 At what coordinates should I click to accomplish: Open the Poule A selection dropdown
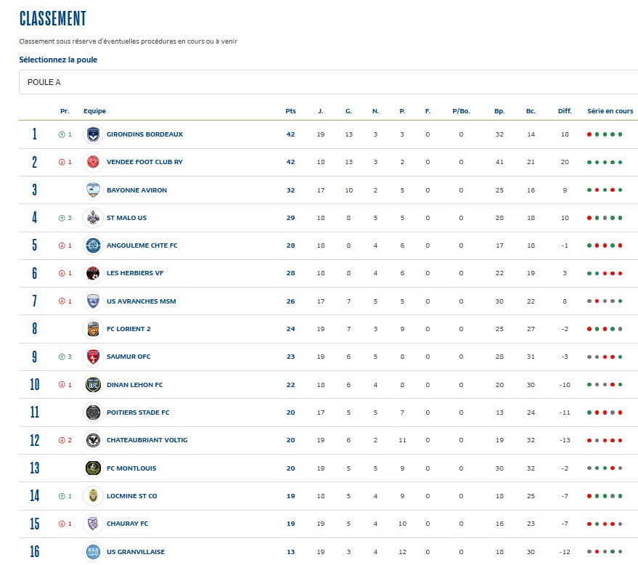click(x=328, y=82)
